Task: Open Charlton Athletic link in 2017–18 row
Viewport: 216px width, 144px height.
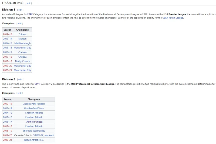Action: pyautogui.click(x=34, y=126)
